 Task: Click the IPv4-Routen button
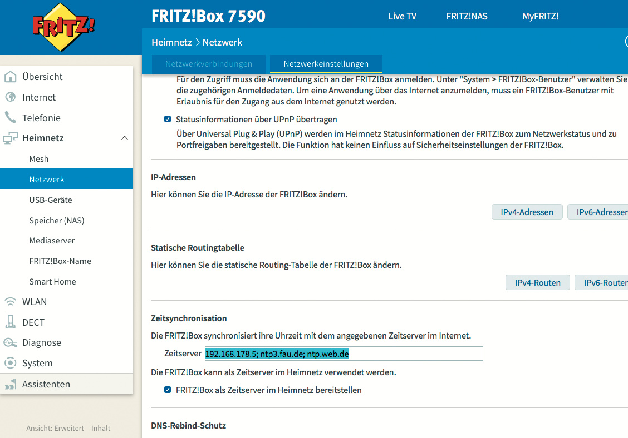(x=537, y=282)
